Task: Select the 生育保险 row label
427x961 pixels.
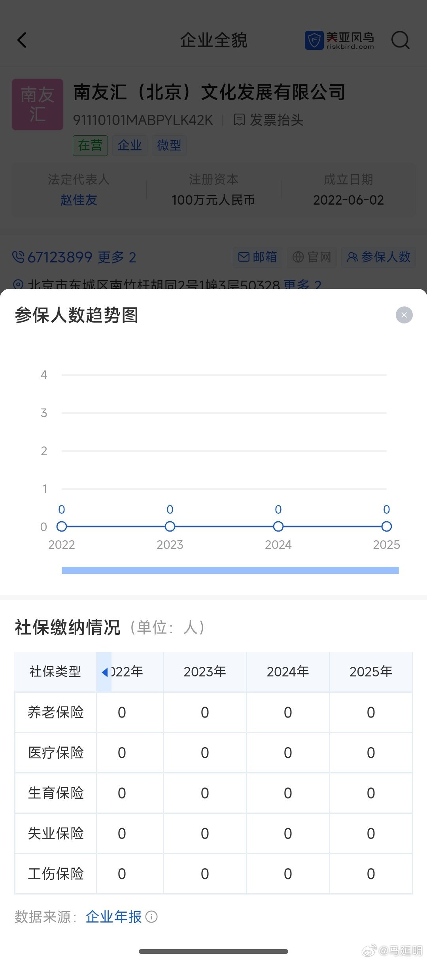Action: pos(56,793)
